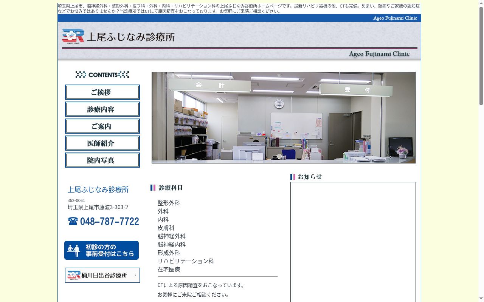Select the 外科 department text
The height and width of the screenshot is (302, 484).
[x=163, y=211]
